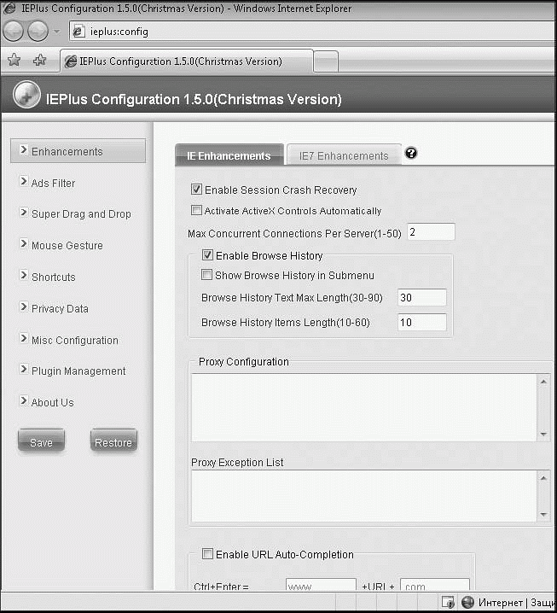557x613 pixels.
Task: Click the arrow icon beside Mouse Gesture
Action: click(x=23, y=244)
